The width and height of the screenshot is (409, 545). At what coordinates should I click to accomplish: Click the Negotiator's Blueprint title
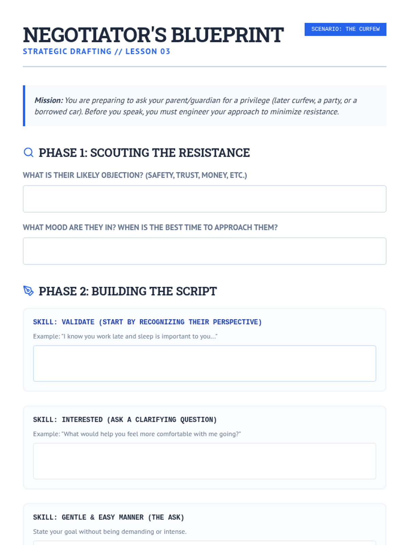153,35
